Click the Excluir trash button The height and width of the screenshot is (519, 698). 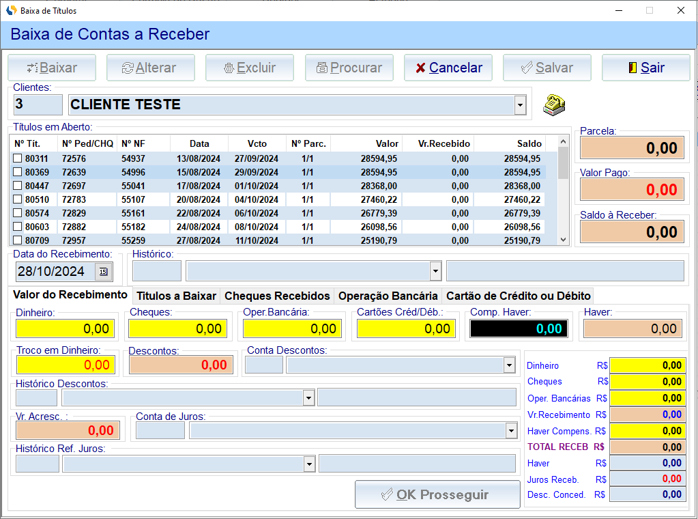point(250,68)
